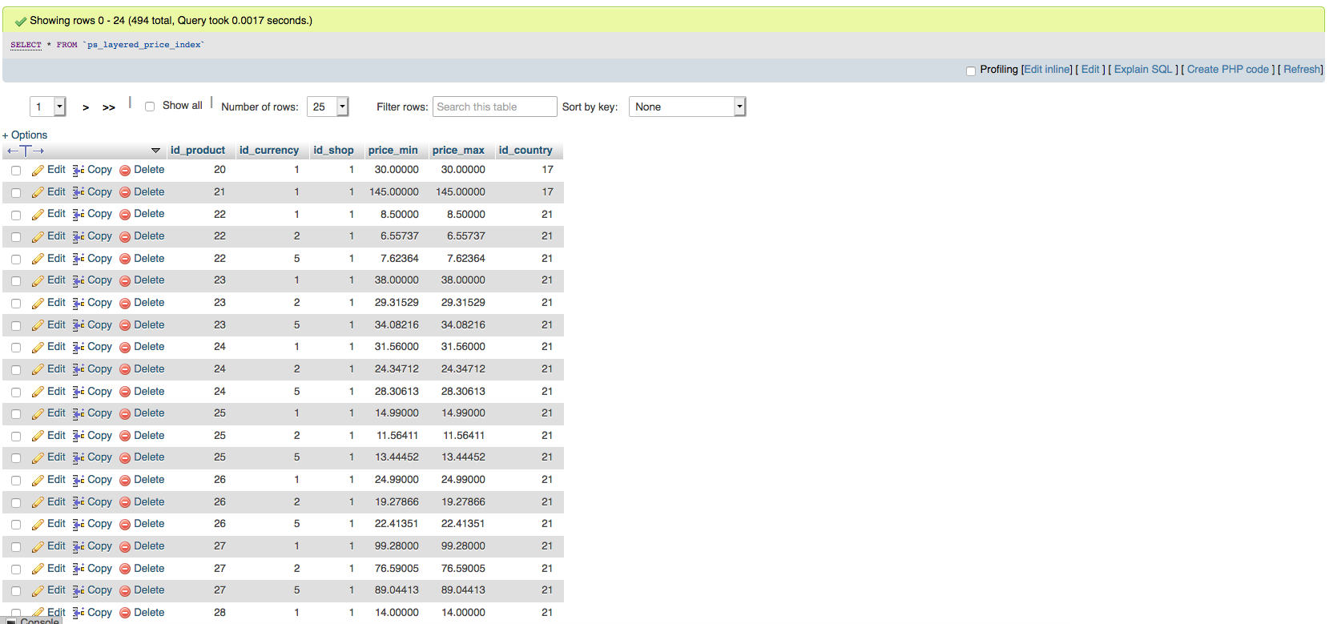Click the Search this table filter field
Image resolution: width=1329 pixels, height=624 pixels.
tap(494, 107)
